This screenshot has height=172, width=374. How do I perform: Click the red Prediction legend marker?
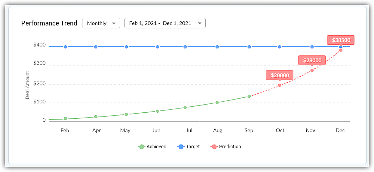click(x=214, y=147)
